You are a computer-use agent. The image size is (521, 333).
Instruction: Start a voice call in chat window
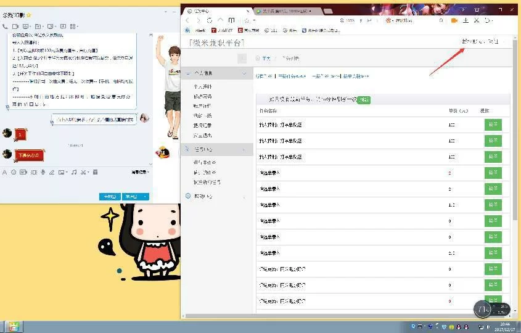click(6, 27)
